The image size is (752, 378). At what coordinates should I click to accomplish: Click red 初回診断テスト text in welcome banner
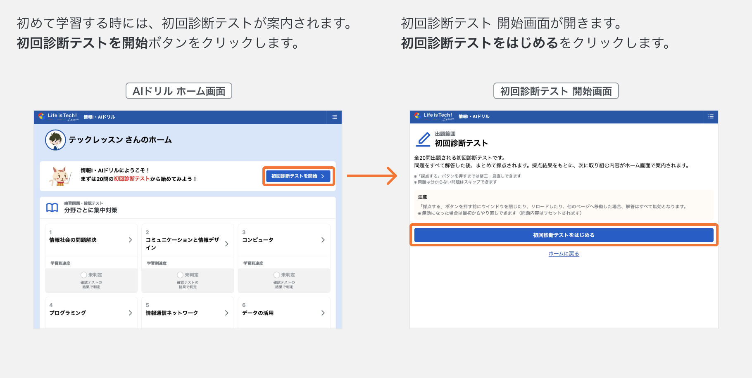[132, 179]
